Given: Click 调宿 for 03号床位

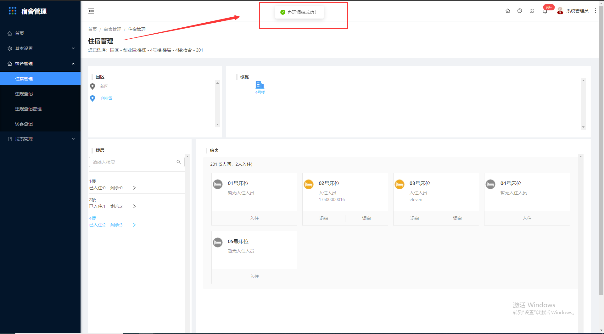Looking at the screenshot, I should [457, 218].
